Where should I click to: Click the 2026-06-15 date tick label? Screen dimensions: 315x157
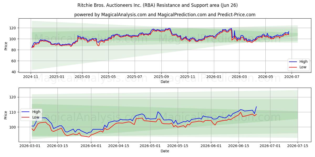[x=239, y=146]
